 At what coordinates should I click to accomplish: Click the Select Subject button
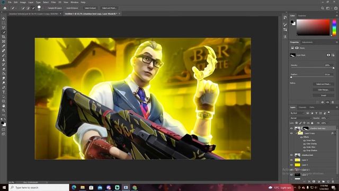click(90, 8)
